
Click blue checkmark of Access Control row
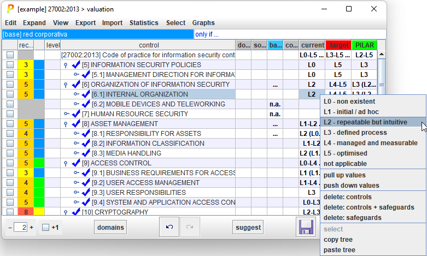pos(76,163)
